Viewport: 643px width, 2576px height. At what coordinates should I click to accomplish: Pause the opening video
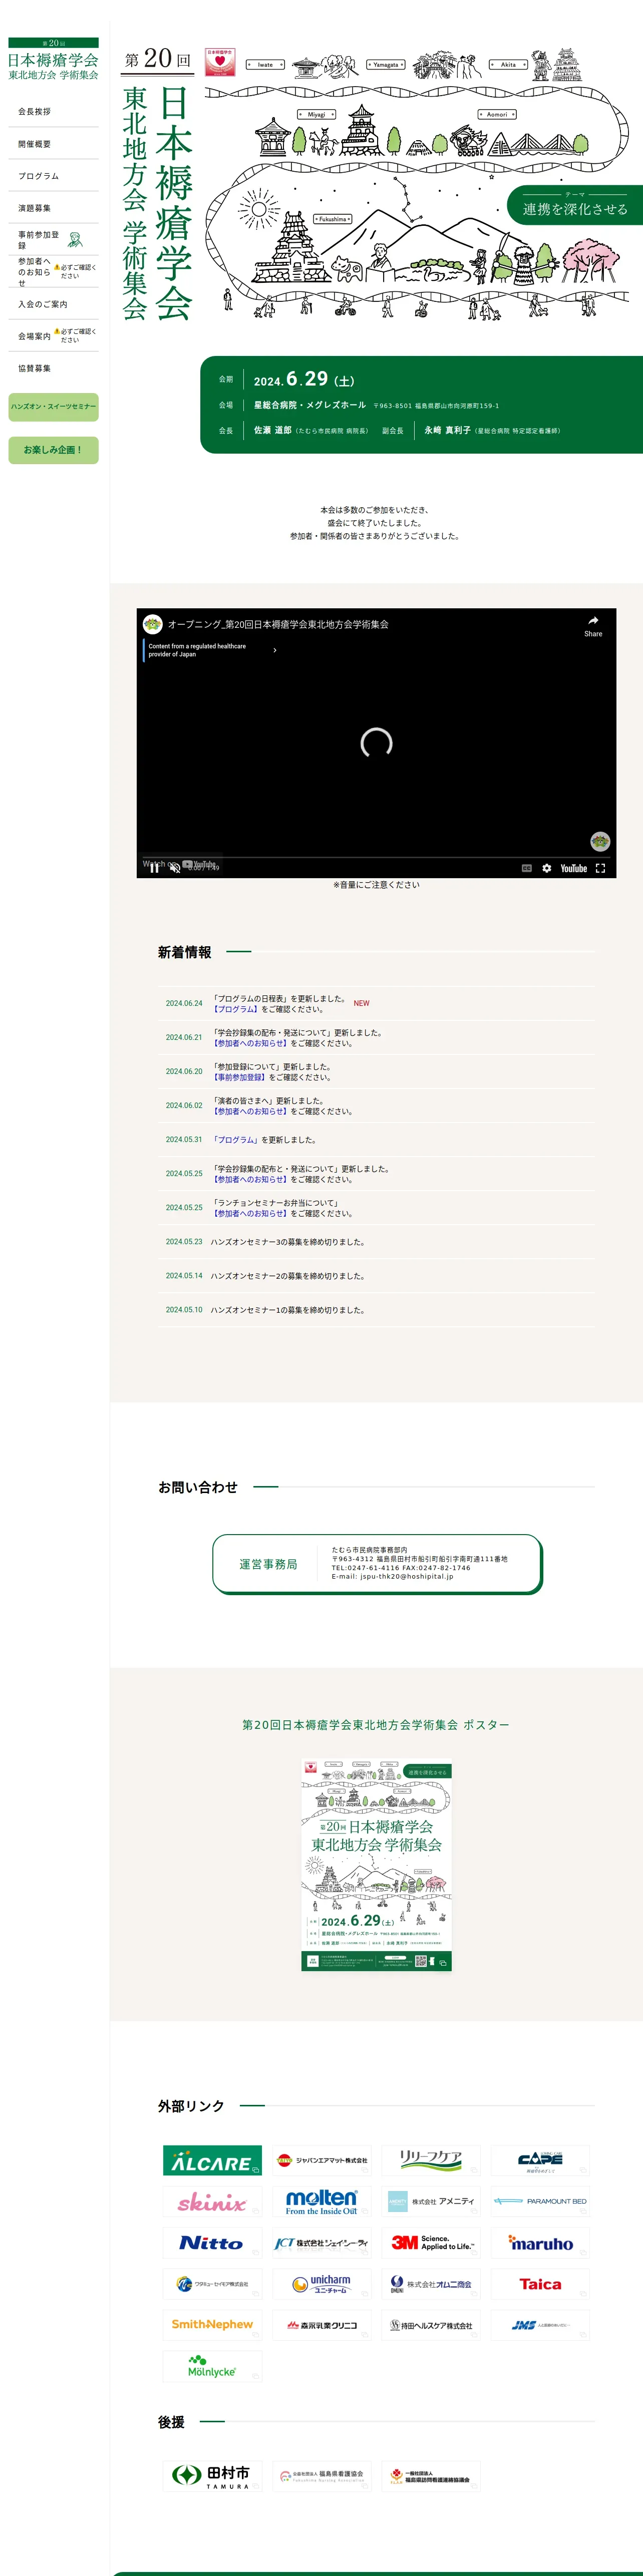click(x=154, y=868)
